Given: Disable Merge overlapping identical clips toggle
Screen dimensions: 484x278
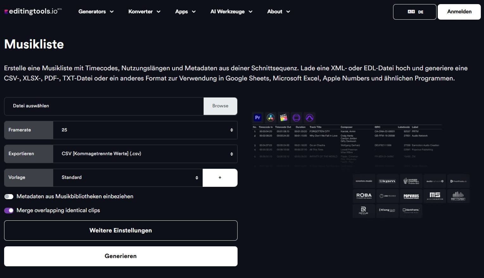Looking at the screenshot, I should pos(9,211).
